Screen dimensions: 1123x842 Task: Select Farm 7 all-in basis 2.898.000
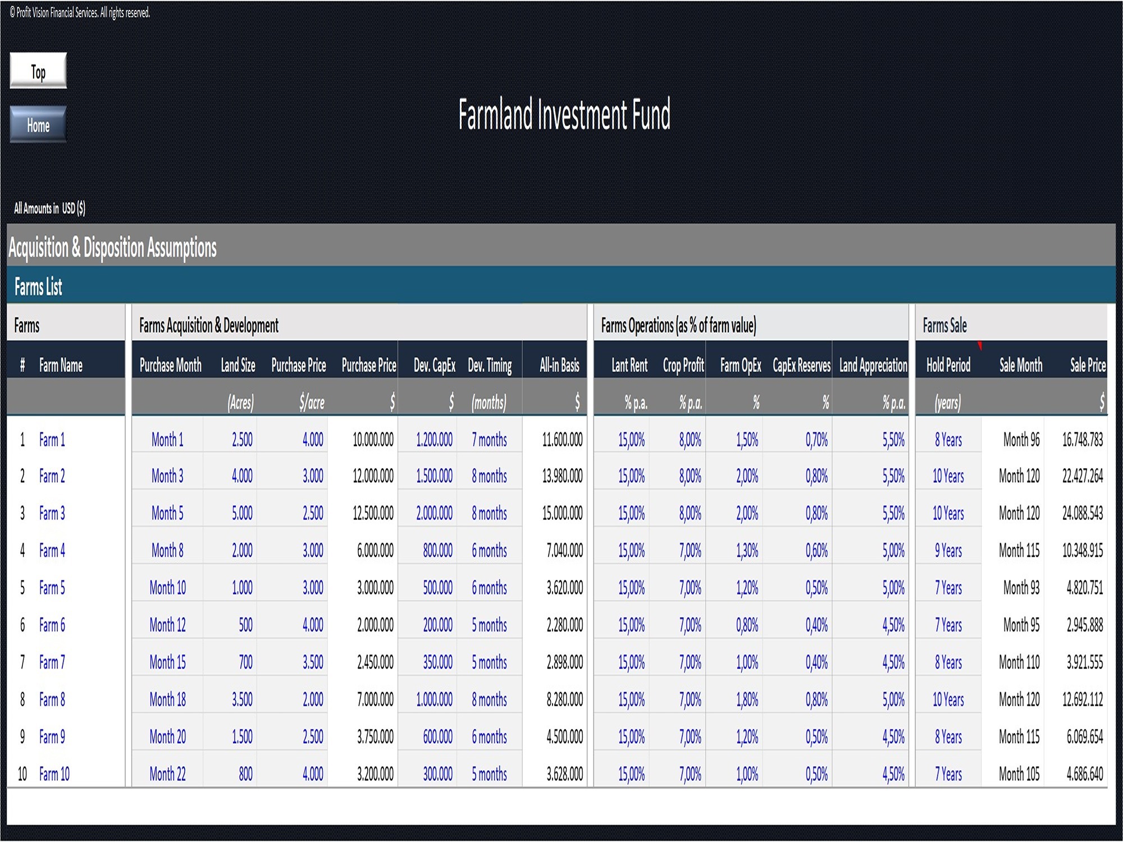564,662
